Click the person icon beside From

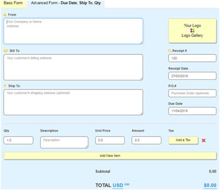5,15
